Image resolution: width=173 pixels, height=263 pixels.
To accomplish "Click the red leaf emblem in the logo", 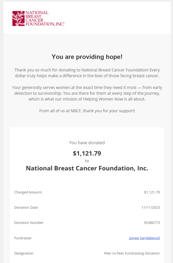I will pos(18,18).
